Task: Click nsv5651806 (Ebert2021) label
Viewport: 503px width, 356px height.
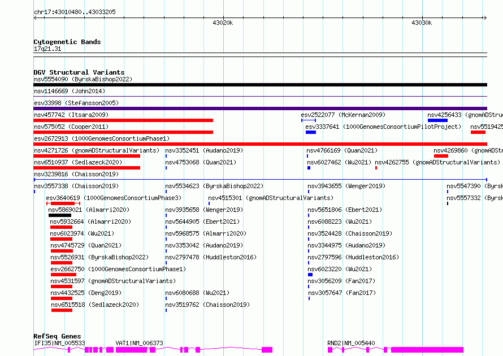Action: [x=345, y=210]
